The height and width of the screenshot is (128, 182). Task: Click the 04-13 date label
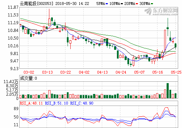102,72
